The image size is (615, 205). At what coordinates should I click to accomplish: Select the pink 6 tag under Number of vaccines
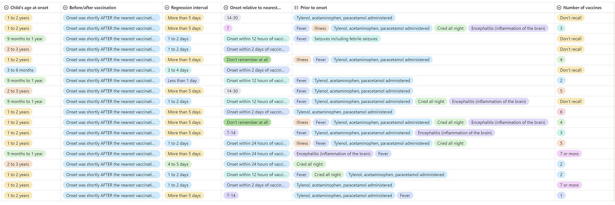[x=561, y=112]
